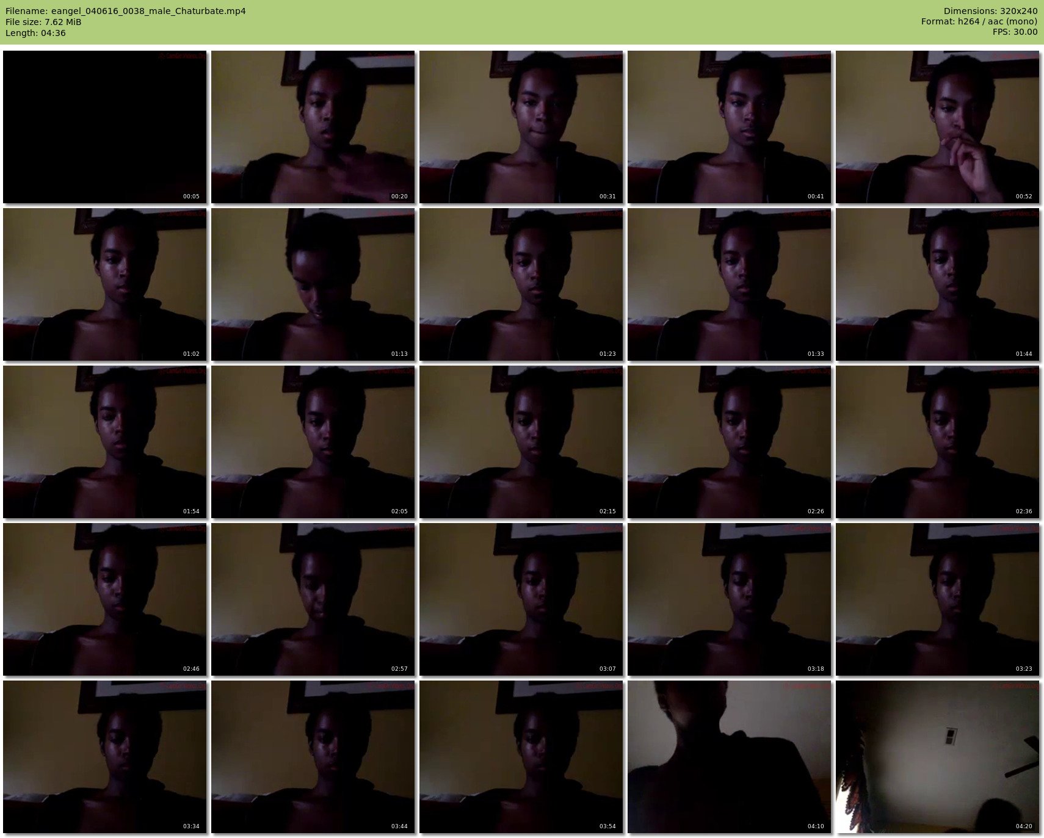Click the thumbnail labeled 03:54
1044x838 pixels.
pos(521,757)
